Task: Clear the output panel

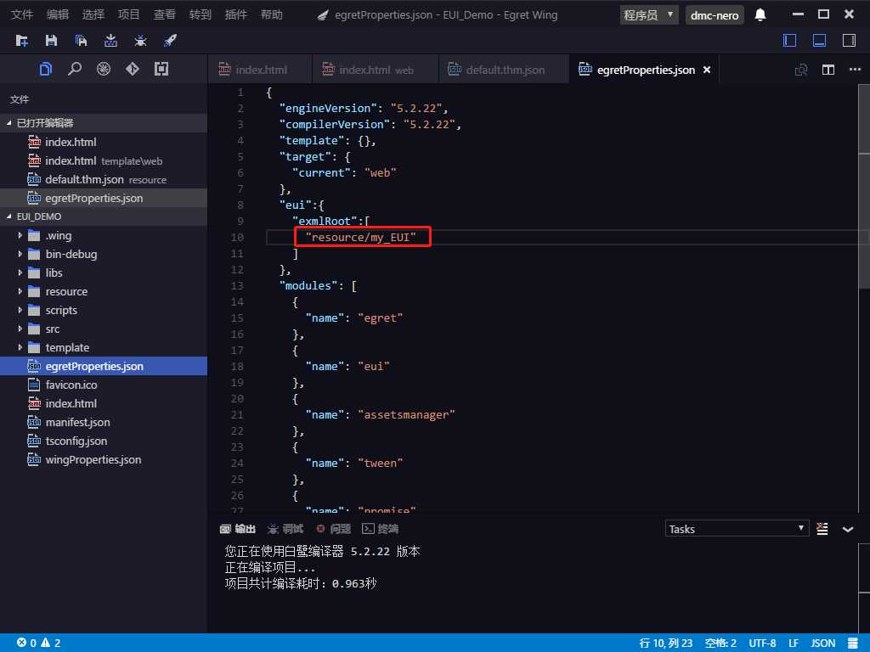Action: [822, 529]
